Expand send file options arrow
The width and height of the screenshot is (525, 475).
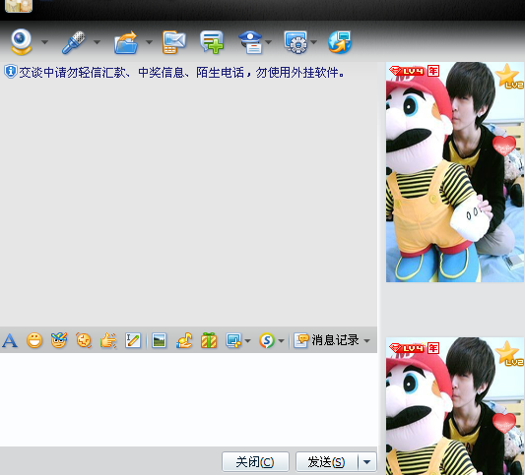(149, 42)
